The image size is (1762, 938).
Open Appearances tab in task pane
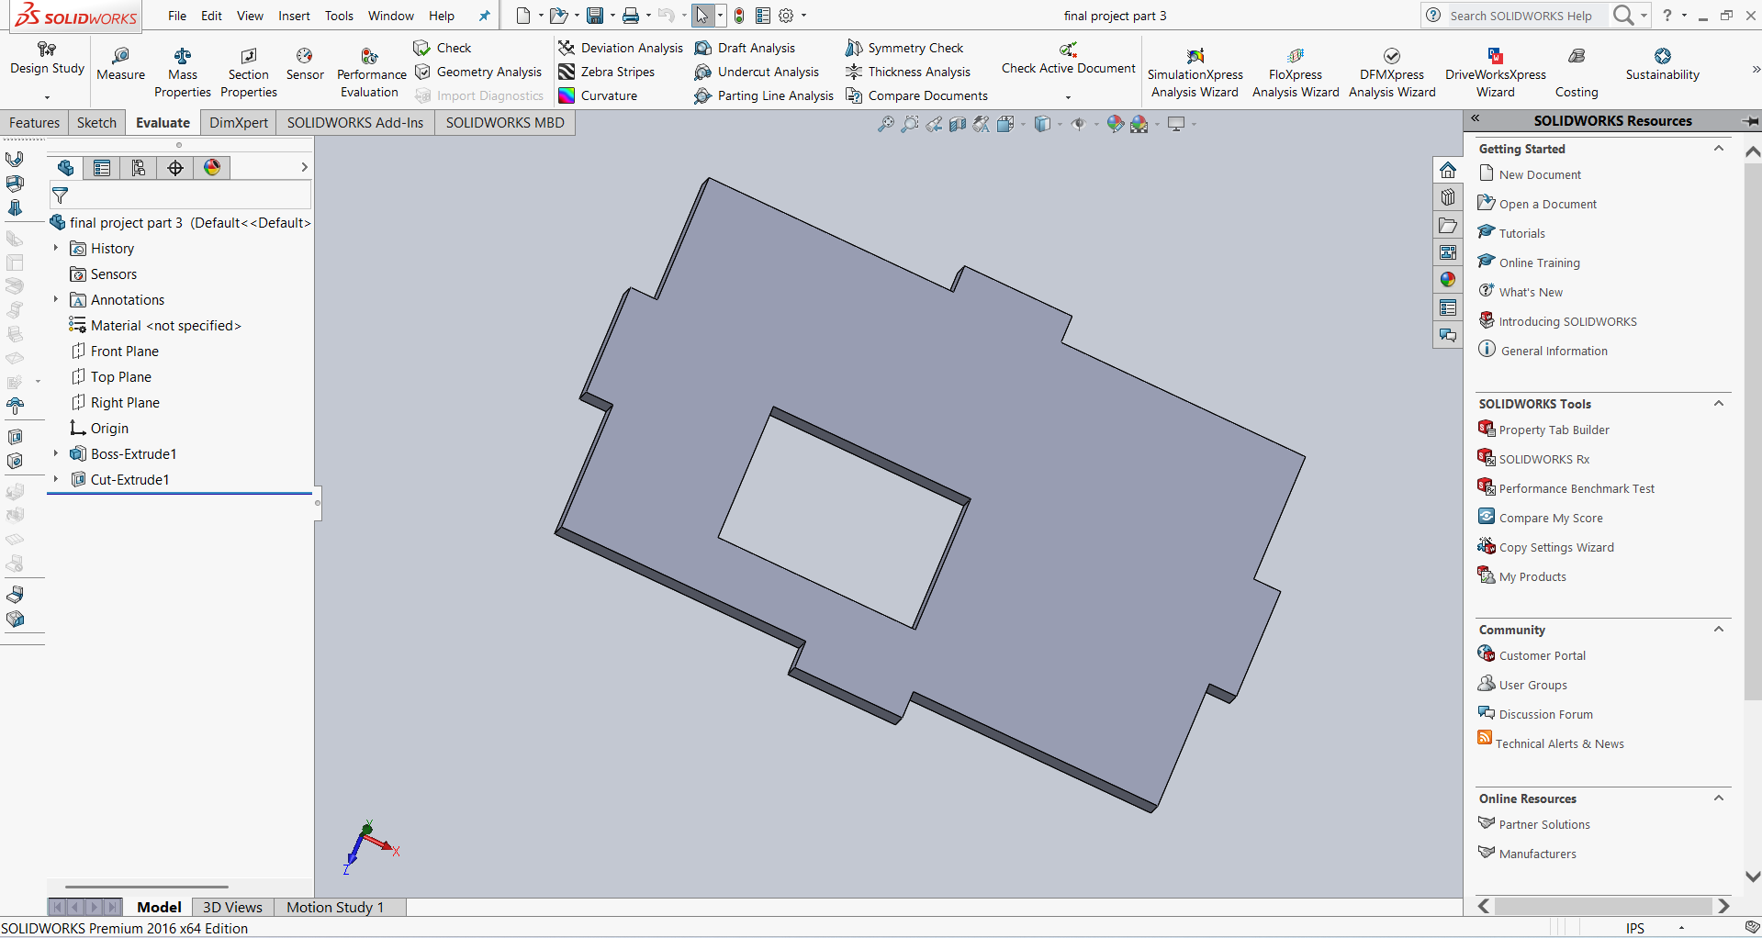coord(1448,280)
